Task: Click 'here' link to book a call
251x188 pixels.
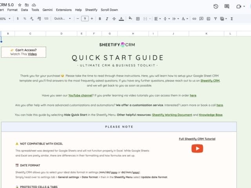Action: (x=220, y=105)
